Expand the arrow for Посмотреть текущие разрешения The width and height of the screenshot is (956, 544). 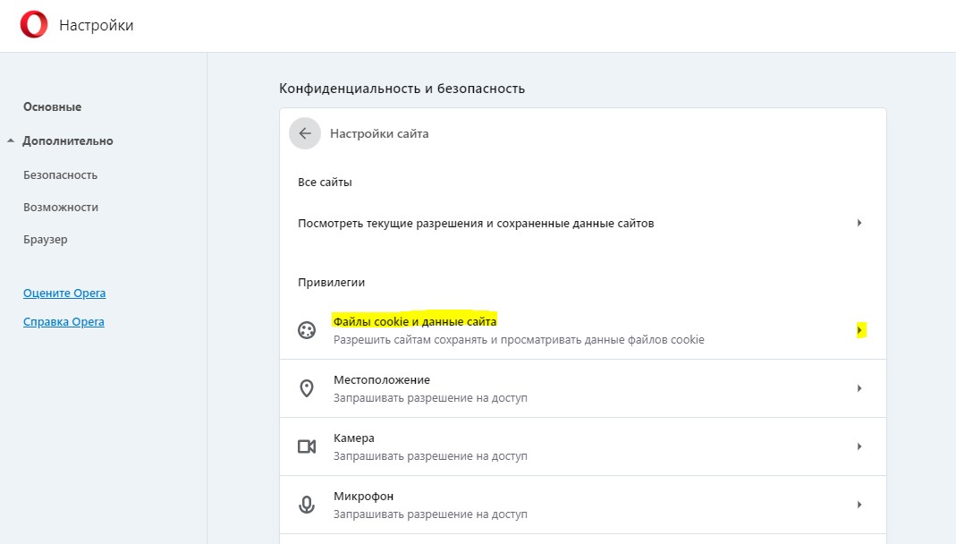click(859, 223)
